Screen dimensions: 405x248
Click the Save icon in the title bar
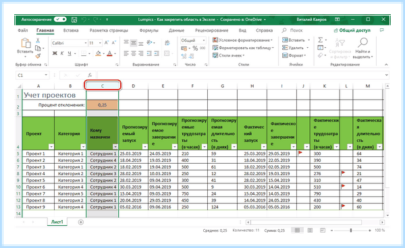tap(74, 20)
